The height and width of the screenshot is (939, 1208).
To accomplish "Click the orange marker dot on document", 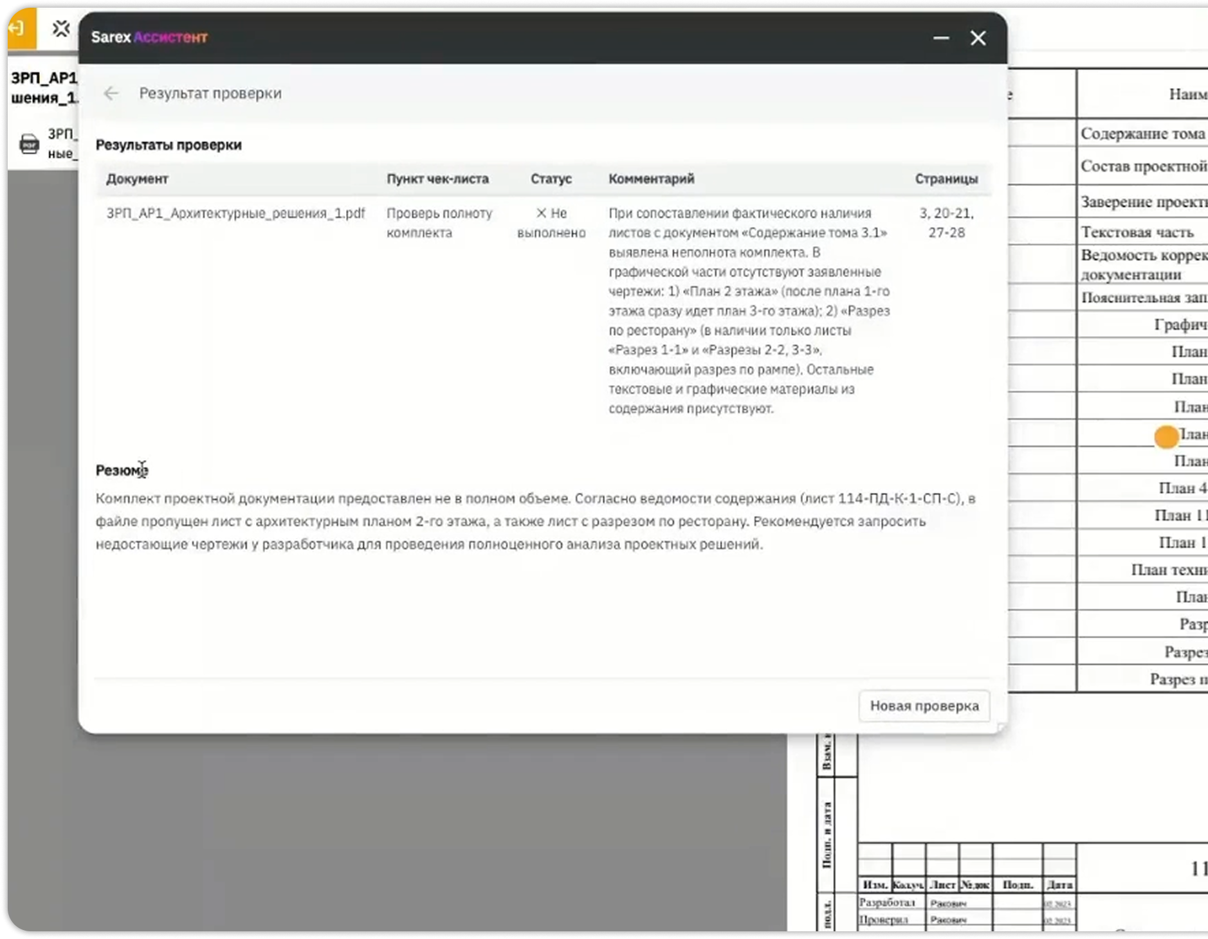I will coord(1166,437).
